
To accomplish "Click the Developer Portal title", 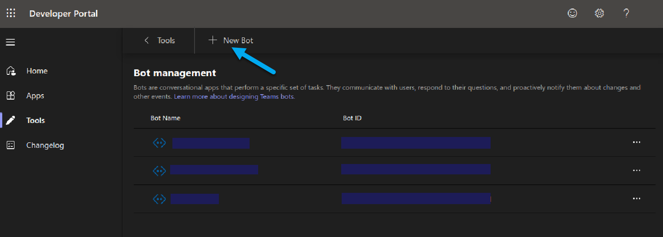I will (x=64, y=14).
